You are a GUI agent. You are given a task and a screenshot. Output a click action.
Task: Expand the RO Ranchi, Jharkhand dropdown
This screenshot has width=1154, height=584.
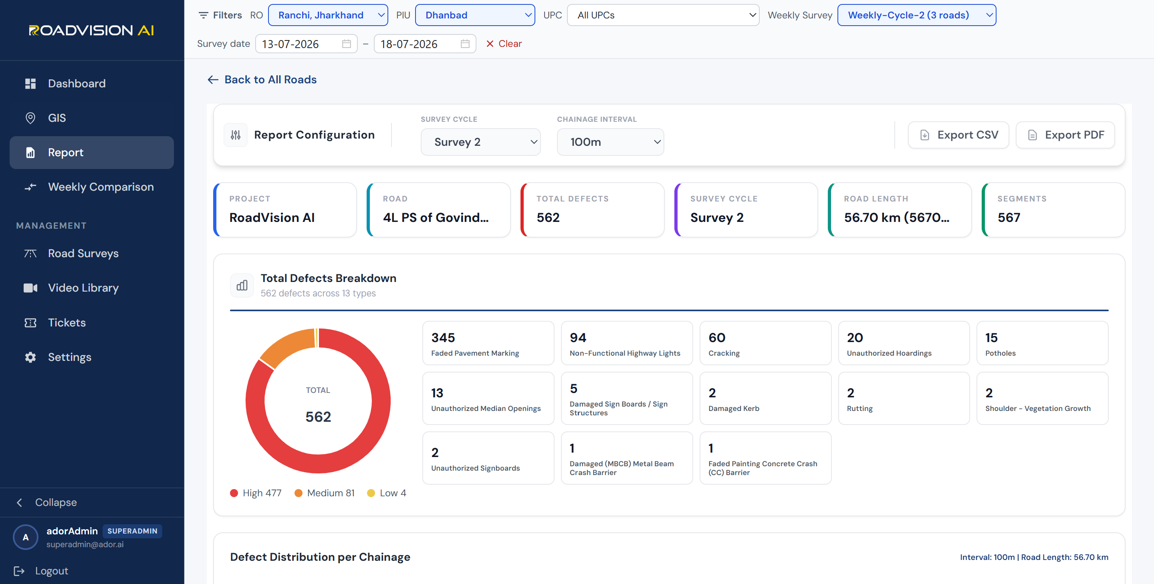coord(328,15)
